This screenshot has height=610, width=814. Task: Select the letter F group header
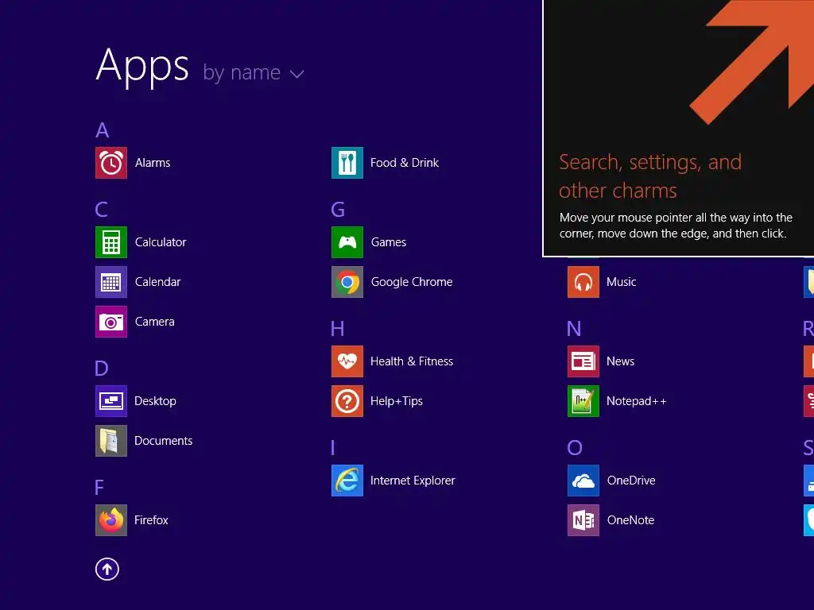click(99, 488)
